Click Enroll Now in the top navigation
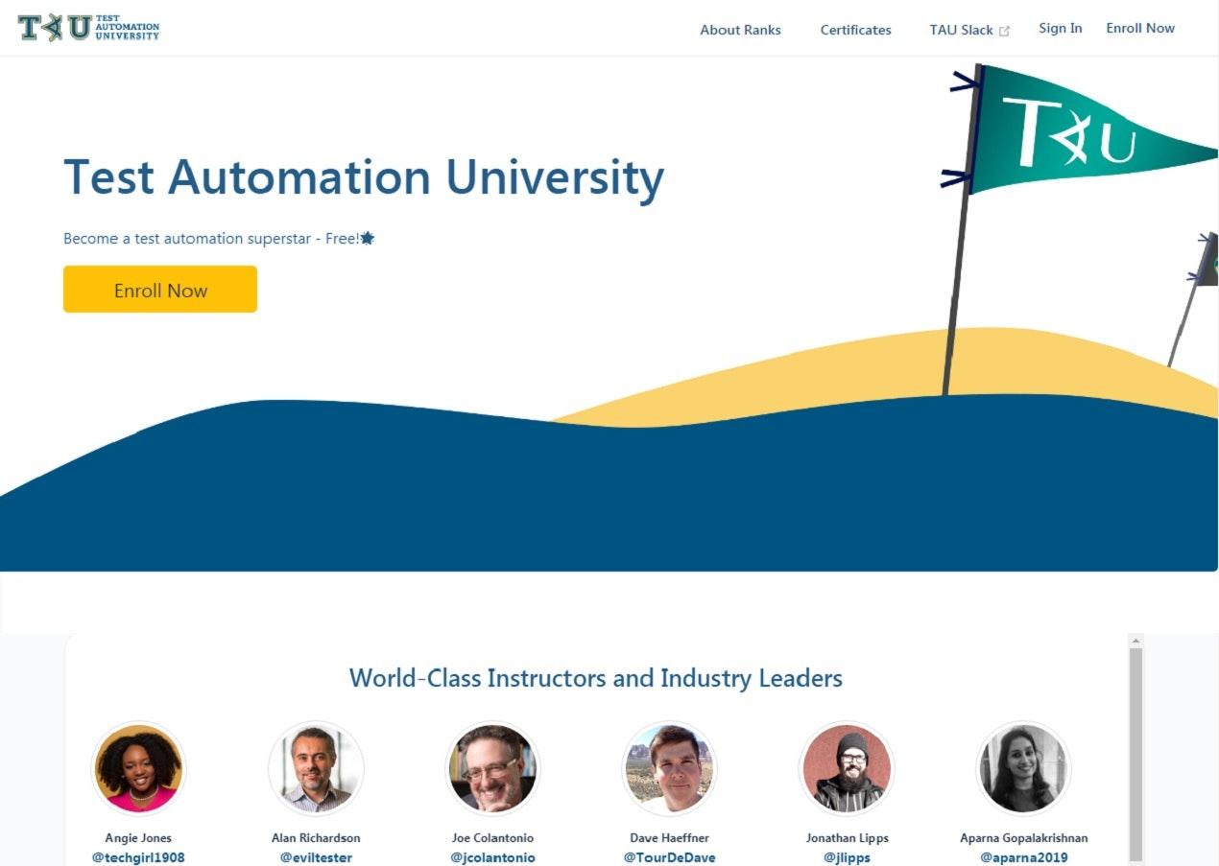This screenshot has width=1219, height=866. 1139,29
